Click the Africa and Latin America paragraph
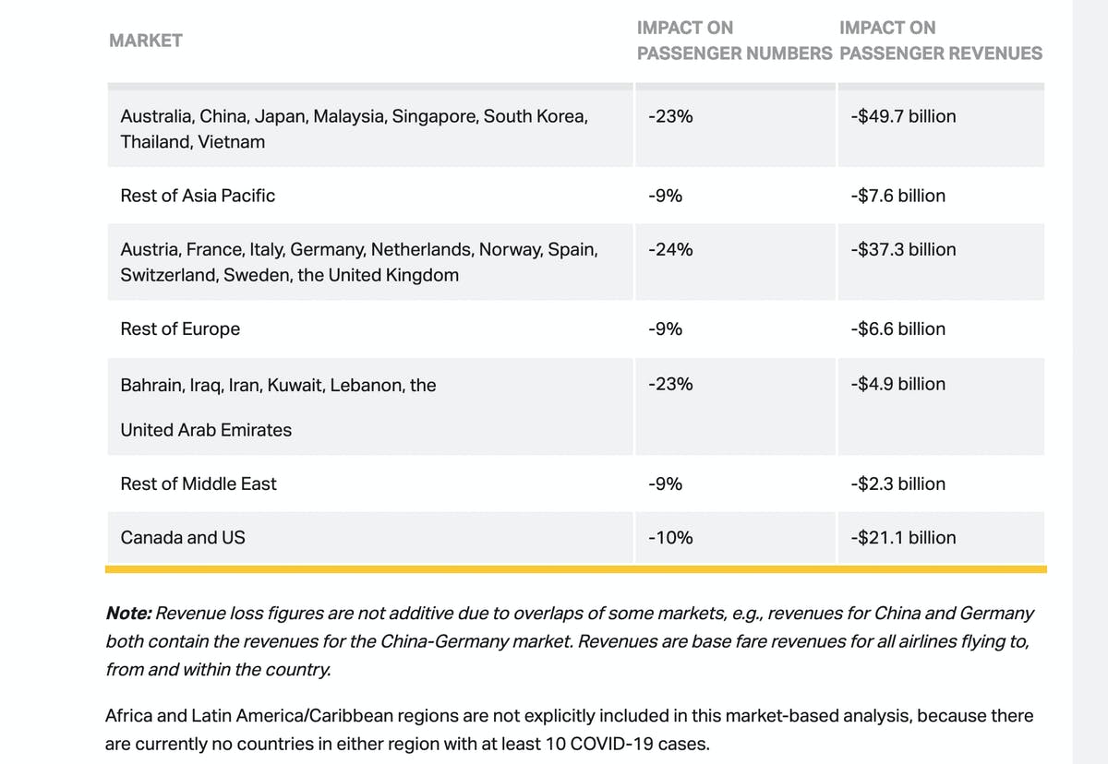 (569, 730)
